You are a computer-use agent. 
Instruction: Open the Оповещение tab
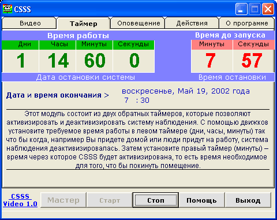(x=138, y=23)
